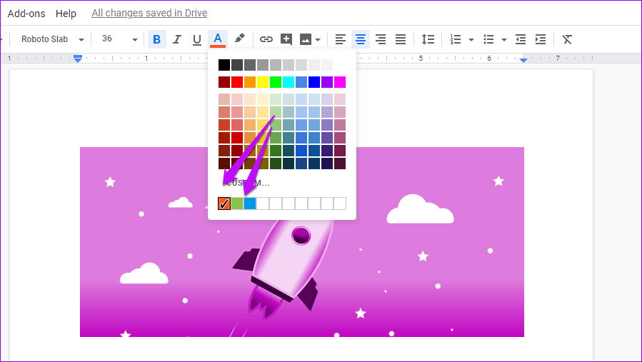Apply left text alignment
The height and width of the screenshot is (362, 642).
pos(341,39)
